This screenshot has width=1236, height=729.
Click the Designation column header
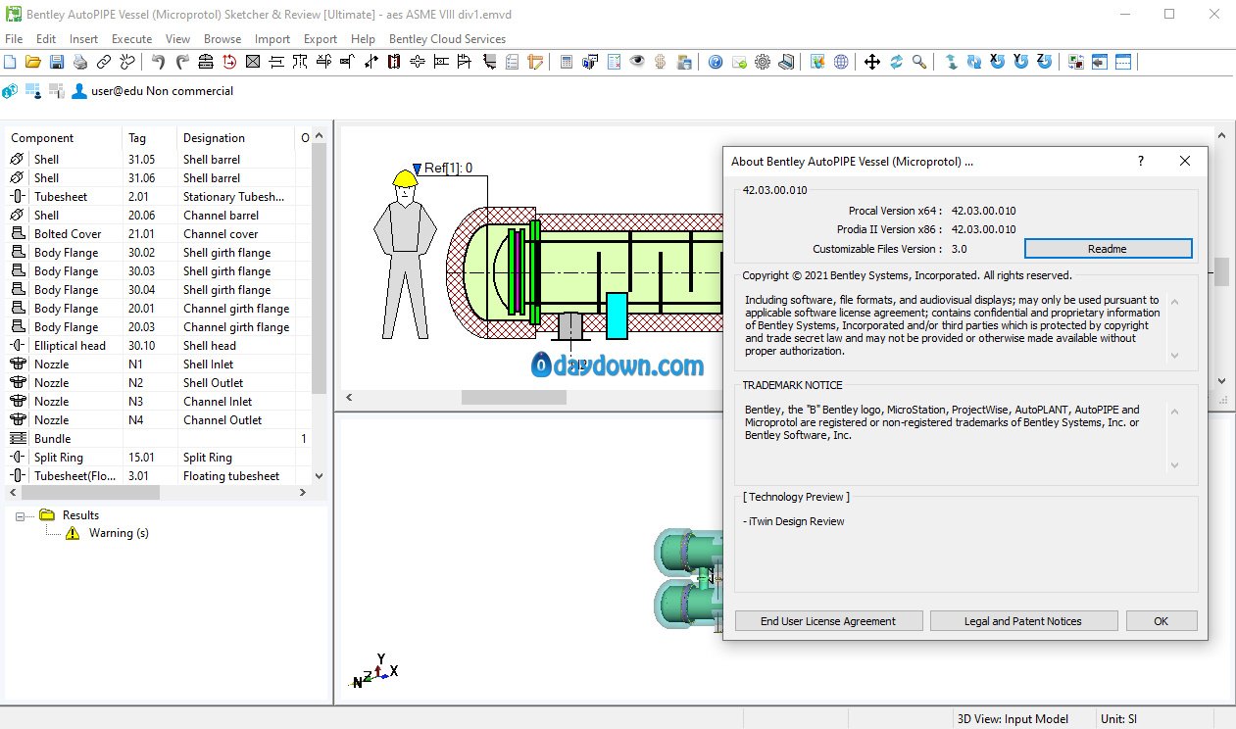pos(236,138)
